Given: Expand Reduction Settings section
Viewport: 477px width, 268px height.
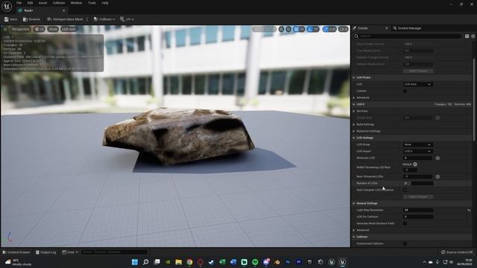Looking at the screenshot, I should point(354,131).
